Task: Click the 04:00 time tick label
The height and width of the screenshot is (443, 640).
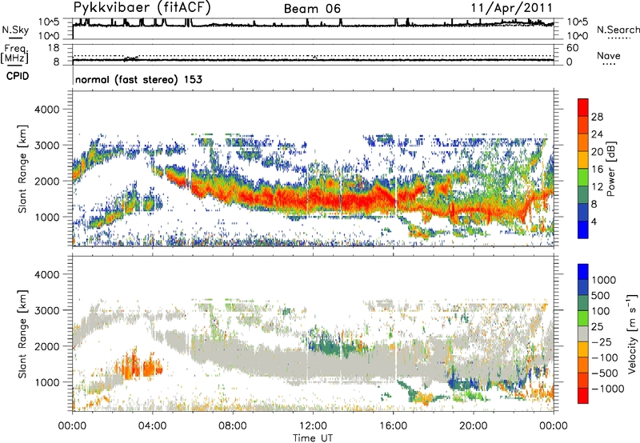Action: click(x=153, y=426)
